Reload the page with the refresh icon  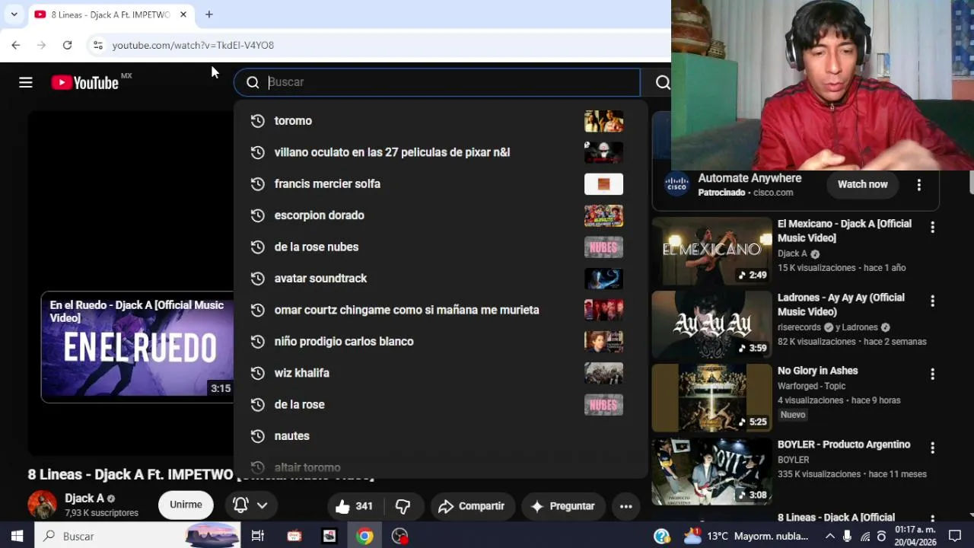click(x=67, y=45)
